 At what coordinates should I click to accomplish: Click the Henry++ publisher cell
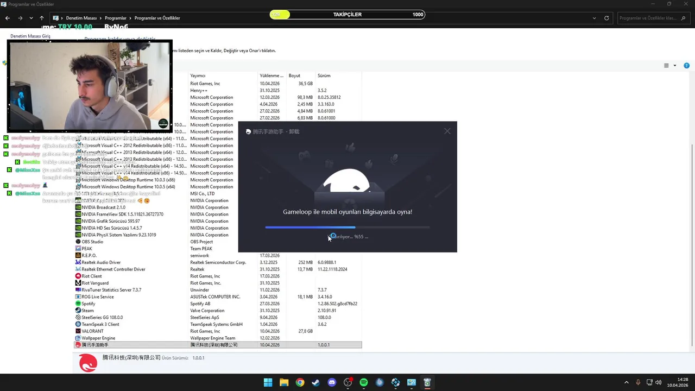pos(199,90)
